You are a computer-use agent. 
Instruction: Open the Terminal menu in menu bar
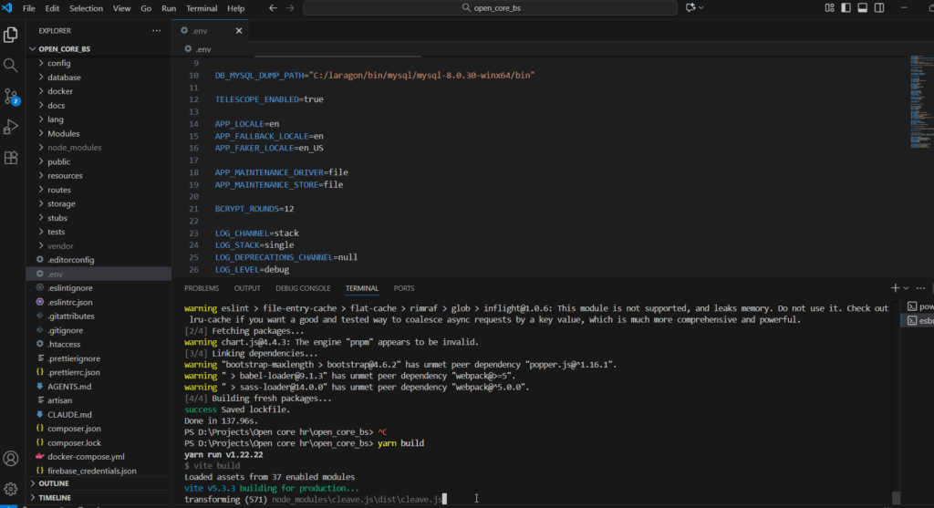tap(202, 8)
